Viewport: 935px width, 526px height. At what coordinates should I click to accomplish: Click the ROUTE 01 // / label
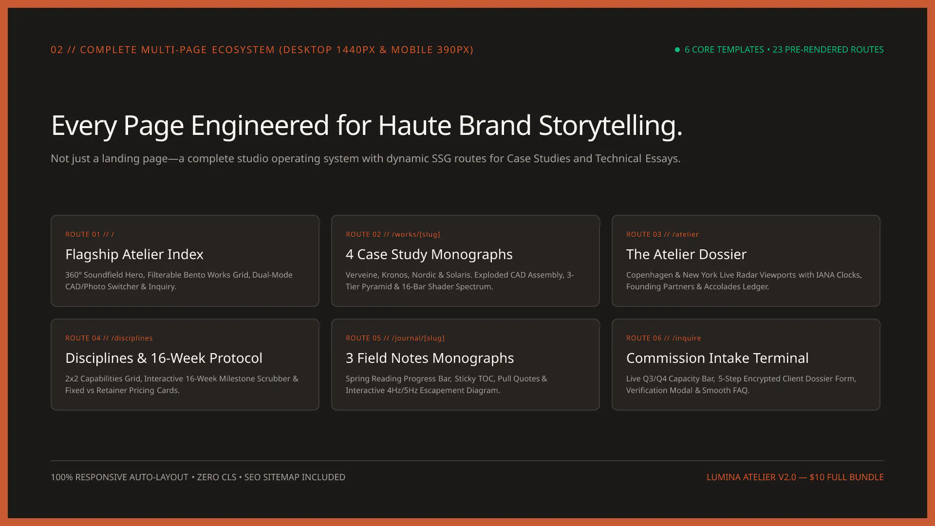click(x=90, y=234)
